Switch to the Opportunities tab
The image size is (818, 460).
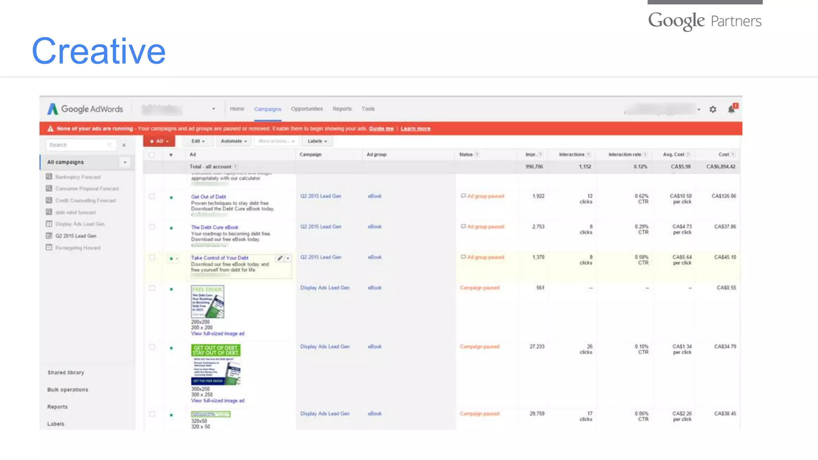coord(307,109)
